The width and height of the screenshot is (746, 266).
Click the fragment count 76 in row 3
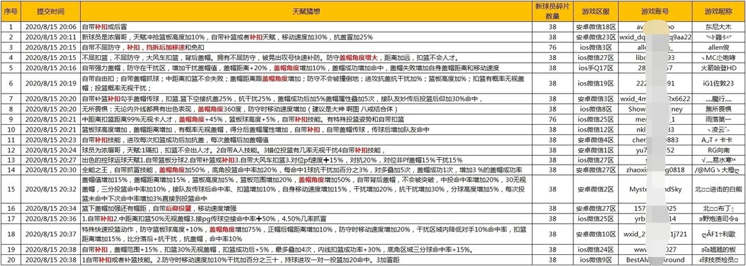(x=553, y=48)
